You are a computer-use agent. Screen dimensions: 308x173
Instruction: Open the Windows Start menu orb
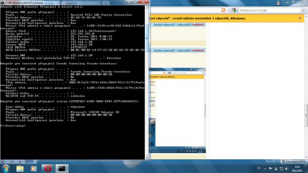pos(6,169)
